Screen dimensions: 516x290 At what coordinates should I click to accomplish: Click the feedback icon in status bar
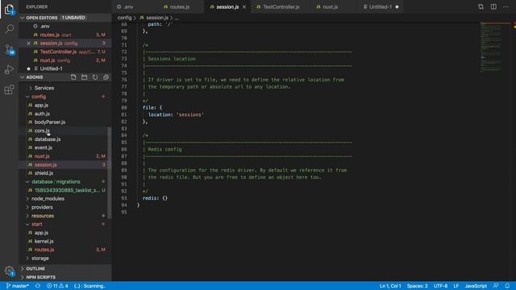pos(496,286)
